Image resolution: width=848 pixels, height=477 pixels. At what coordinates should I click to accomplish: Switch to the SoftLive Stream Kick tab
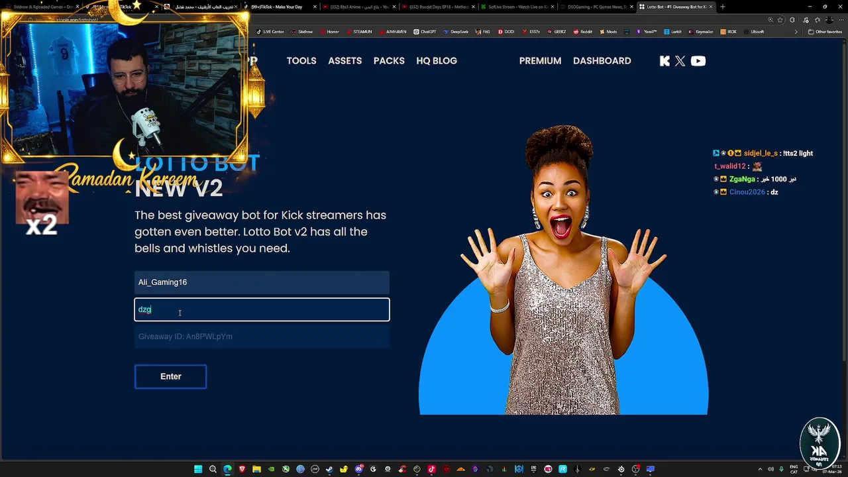(x=517, y=7)
